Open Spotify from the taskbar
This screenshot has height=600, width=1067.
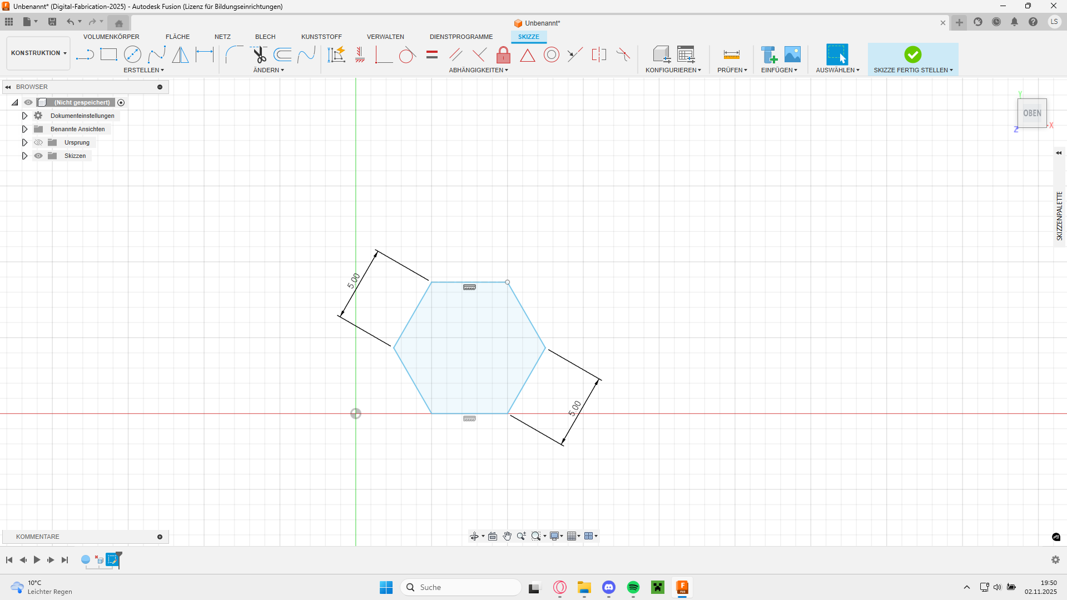(633, 587)
